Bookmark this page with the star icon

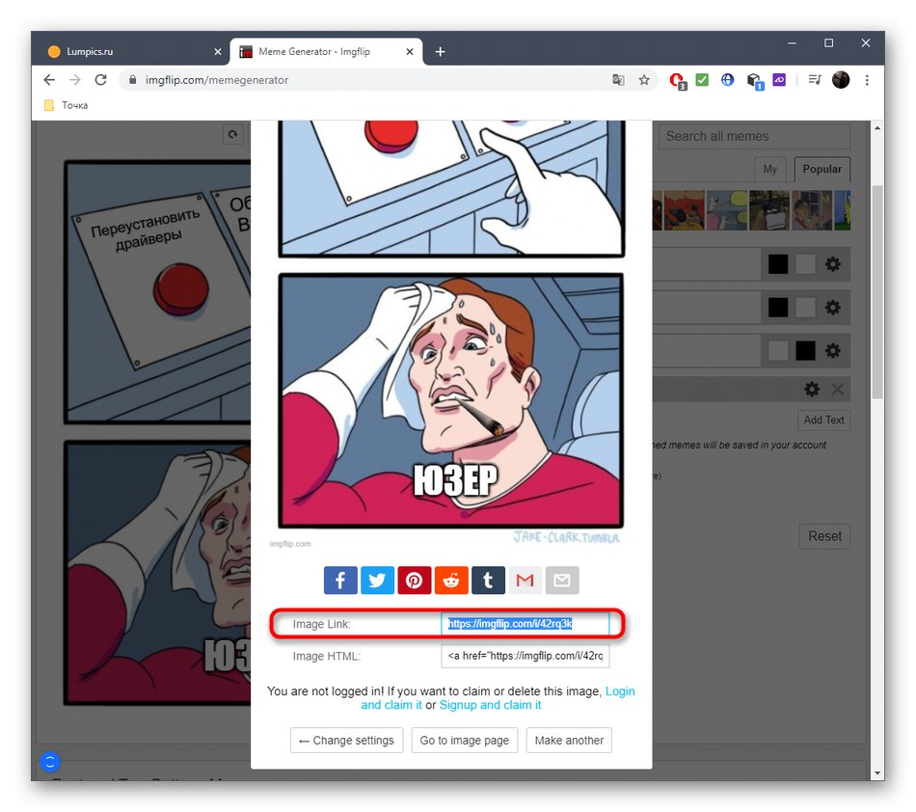point(644,80)
